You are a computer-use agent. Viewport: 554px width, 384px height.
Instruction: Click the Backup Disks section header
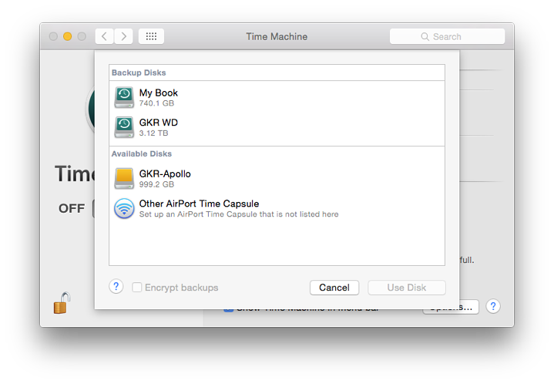[x=139, y=72]
